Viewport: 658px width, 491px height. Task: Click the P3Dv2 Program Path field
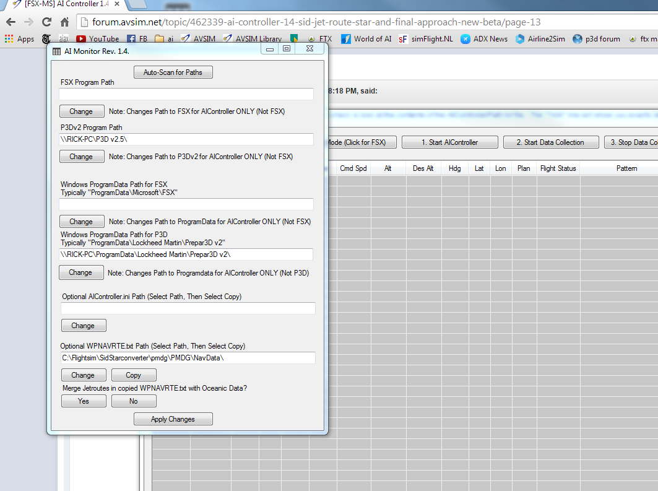(x=186, y=139)
